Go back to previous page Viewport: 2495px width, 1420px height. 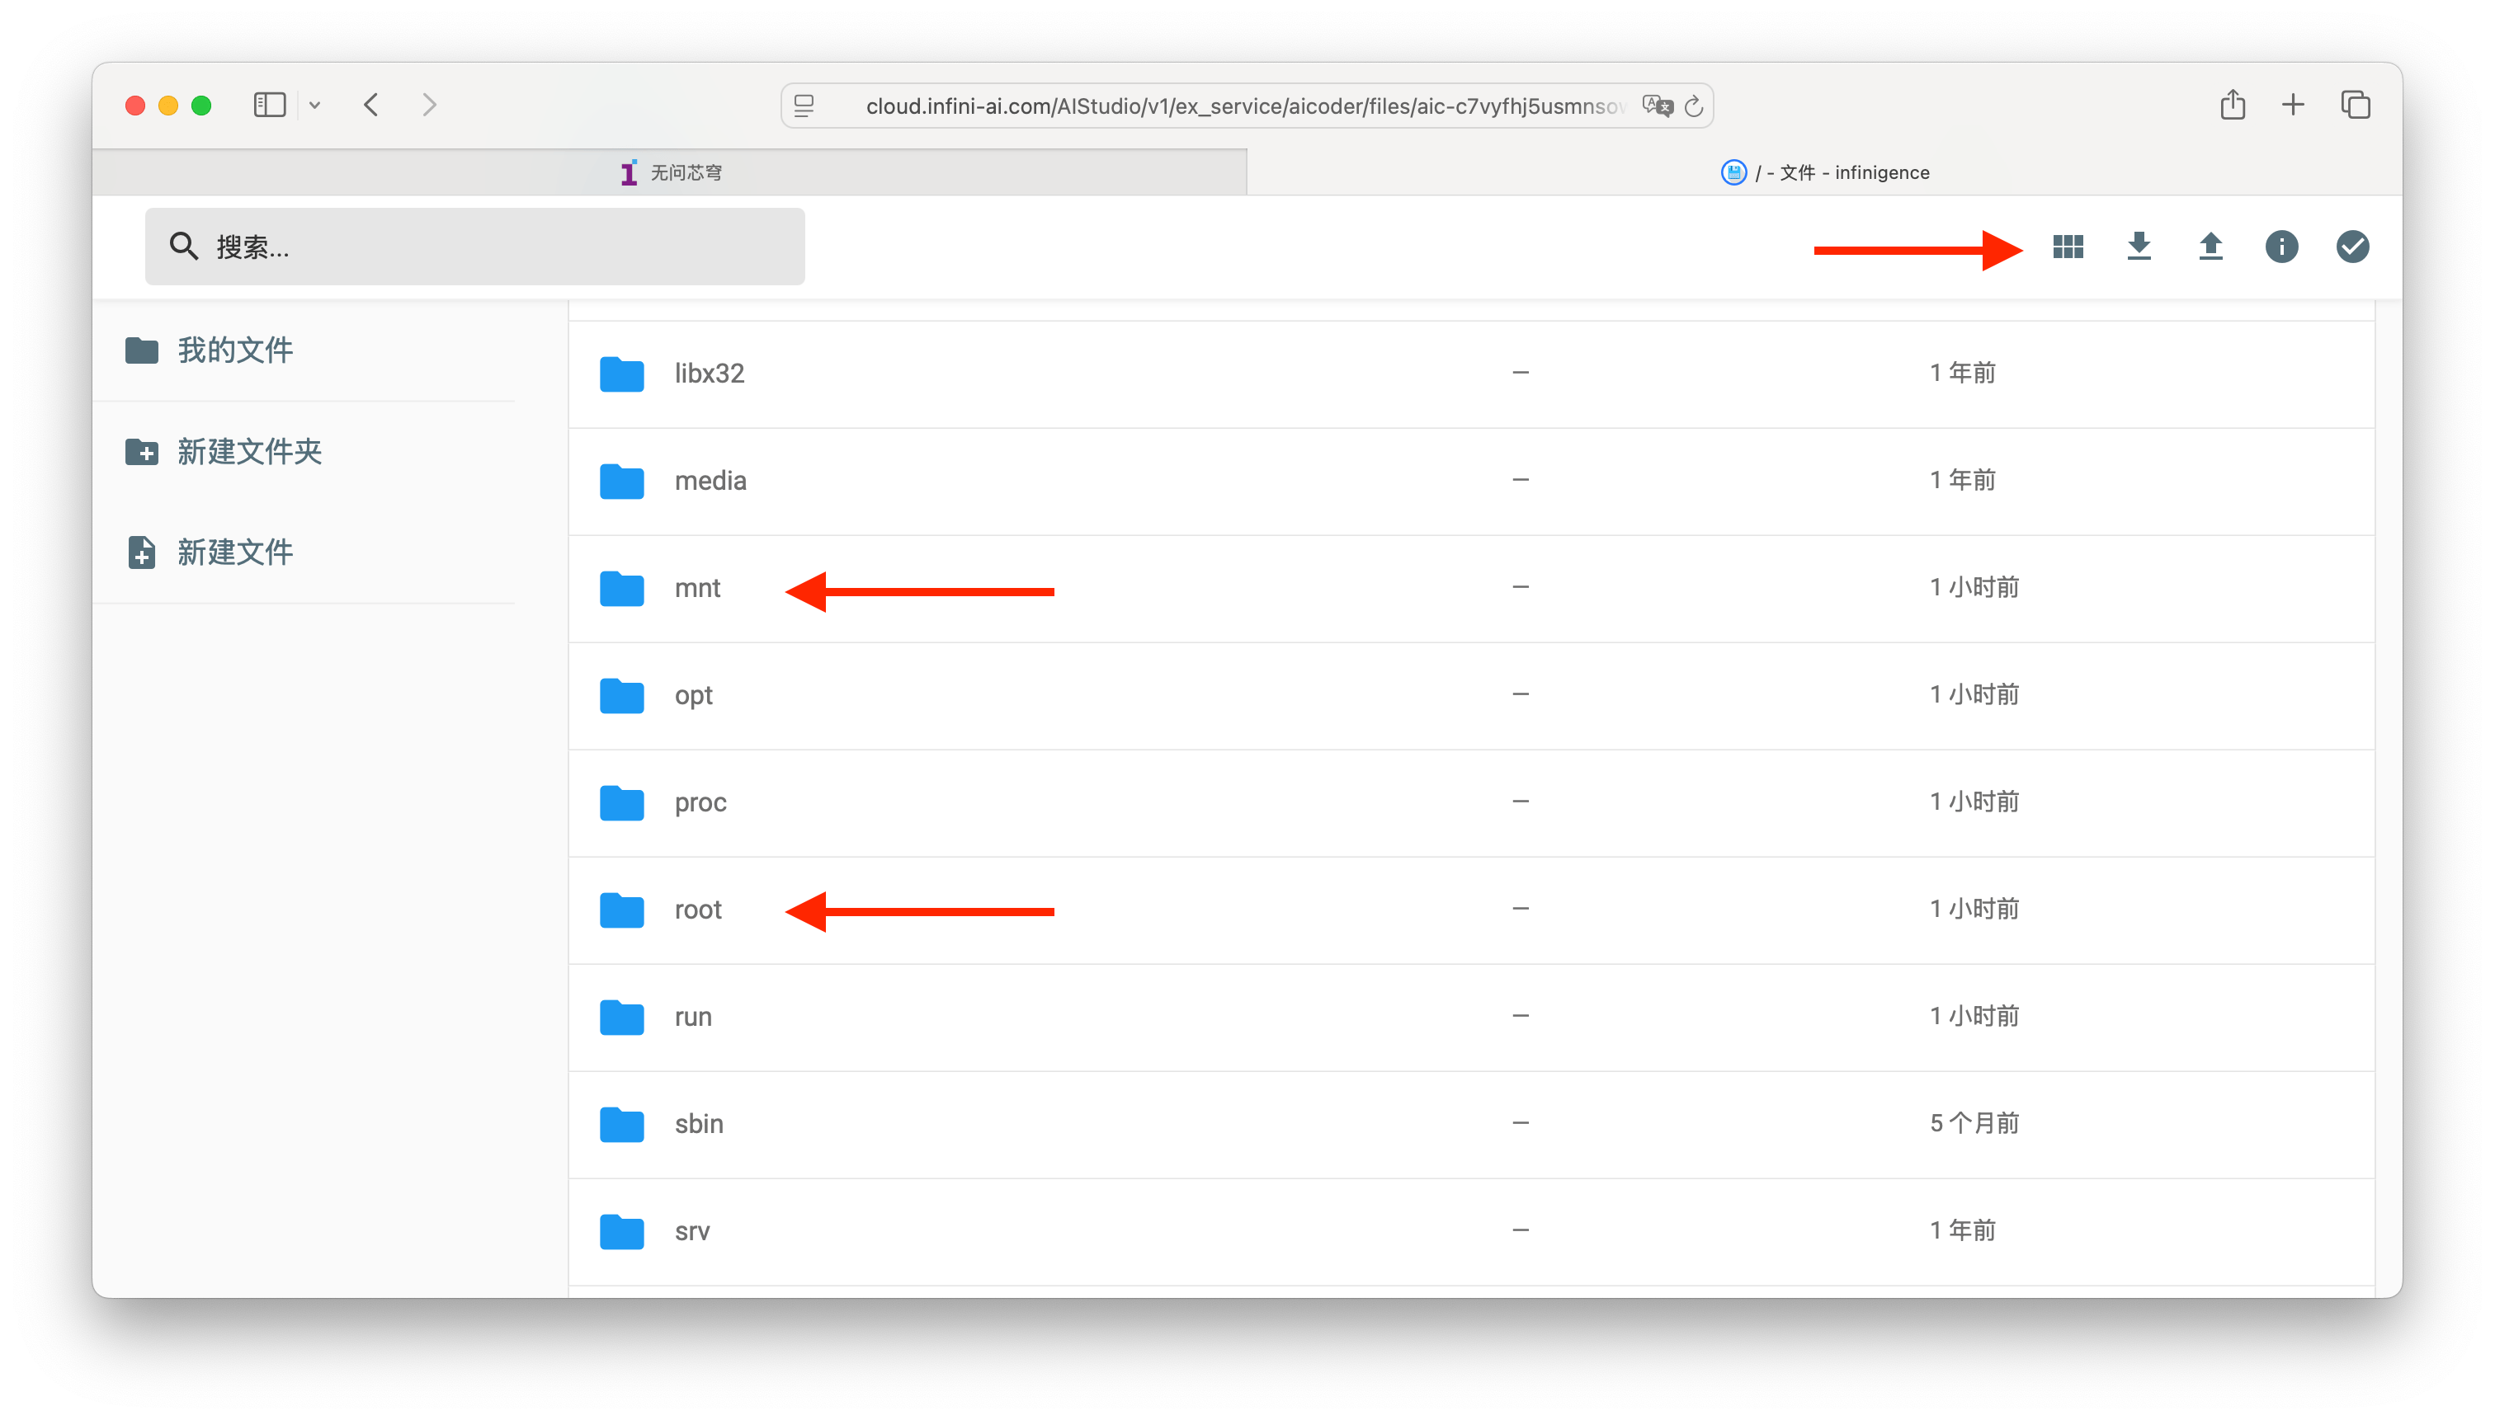pos(372,105)
